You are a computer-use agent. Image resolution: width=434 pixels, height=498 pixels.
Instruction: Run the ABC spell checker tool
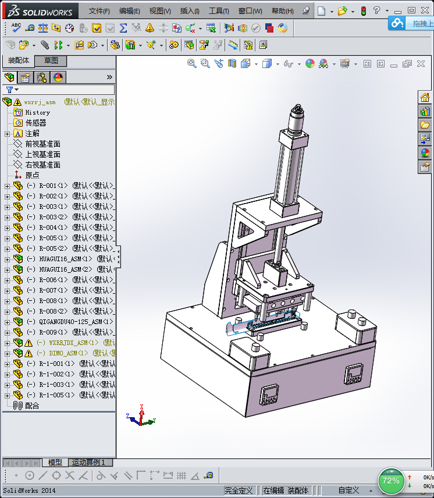point(16,27)
